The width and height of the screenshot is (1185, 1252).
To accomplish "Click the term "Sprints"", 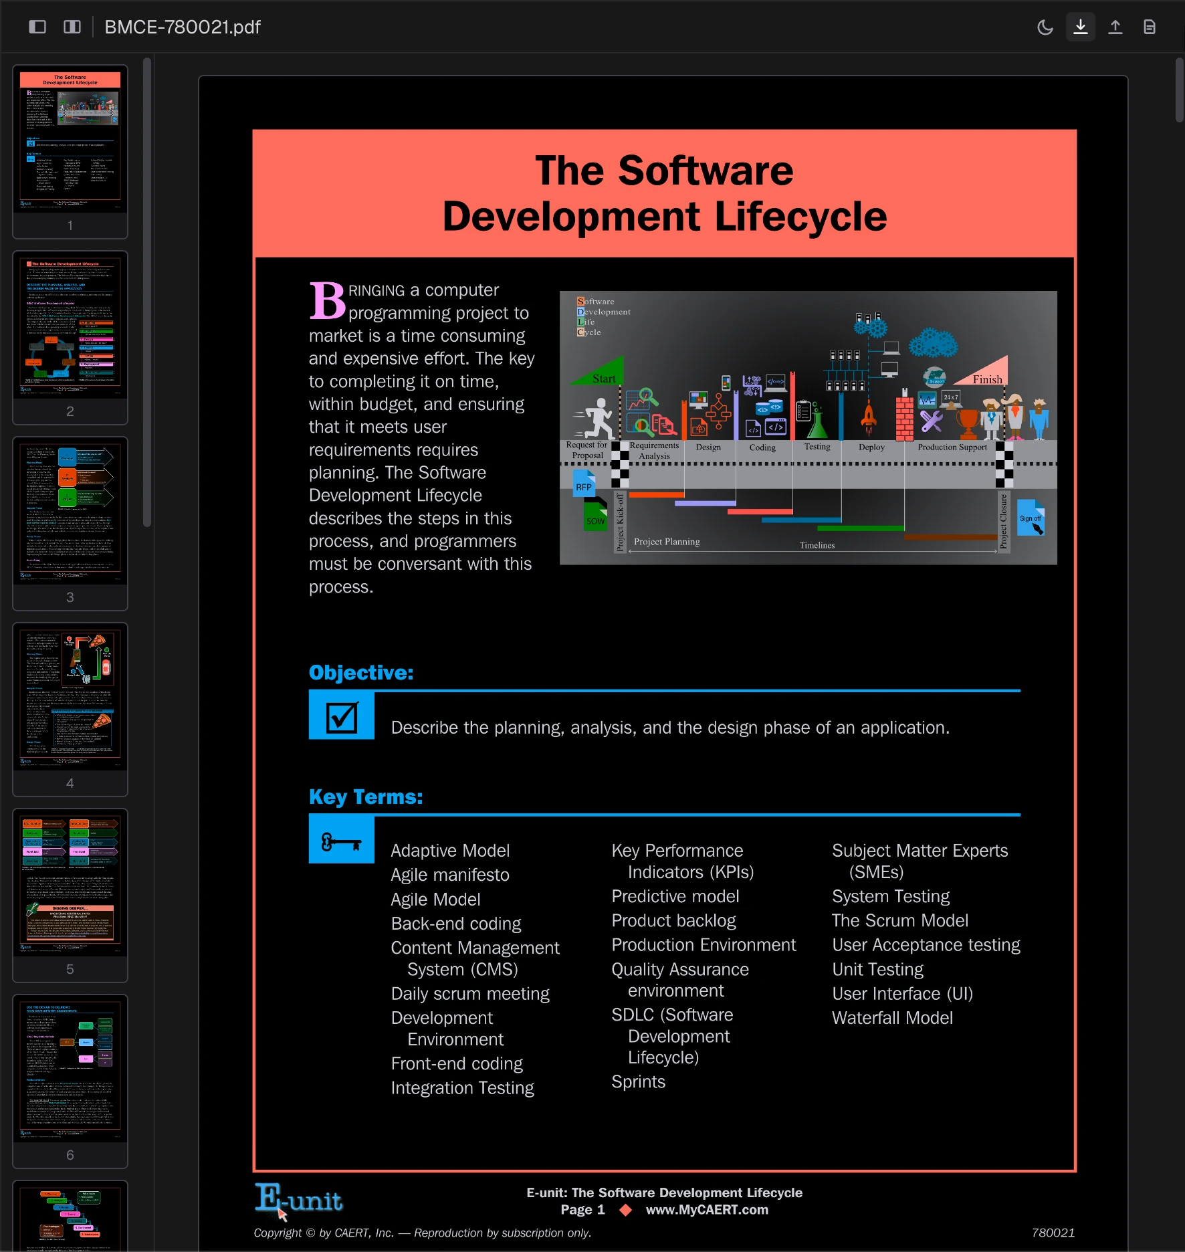I will point(638,1082).
